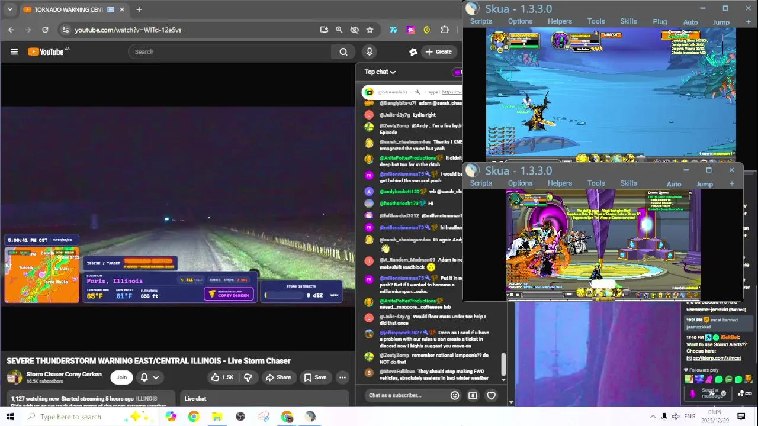Open the Chrome Extensions puzzle icon

pos(445,30)
